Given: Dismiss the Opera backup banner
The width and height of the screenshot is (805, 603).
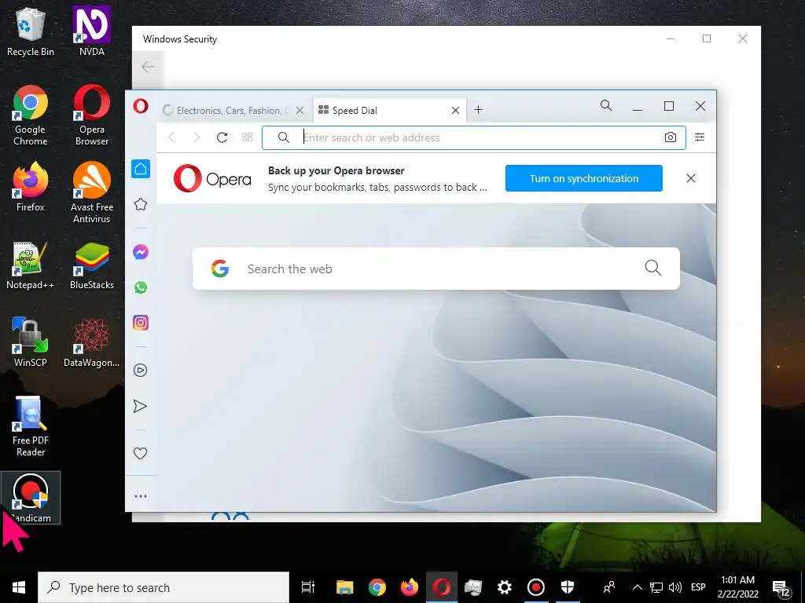Looking at the screenshot, I should pos(691,178).
